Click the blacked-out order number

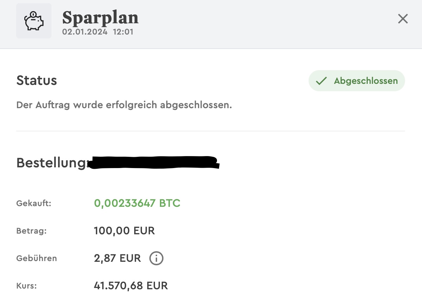153,163
